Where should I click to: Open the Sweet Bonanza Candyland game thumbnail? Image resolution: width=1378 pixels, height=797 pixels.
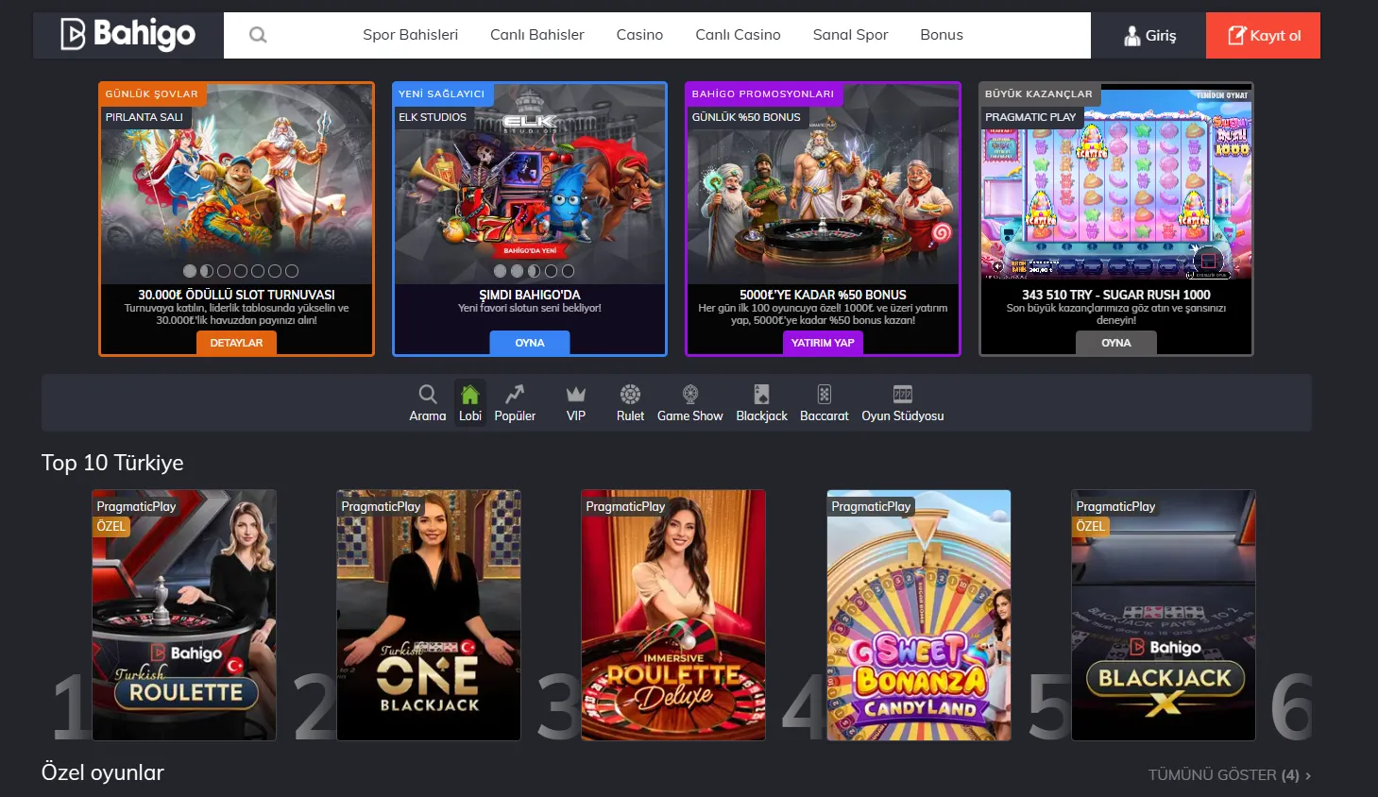pyautogui.click(x=918, y=614)
